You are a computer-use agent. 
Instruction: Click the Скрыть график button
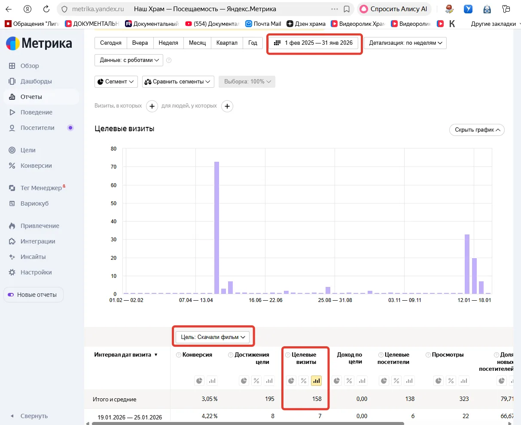477,130
